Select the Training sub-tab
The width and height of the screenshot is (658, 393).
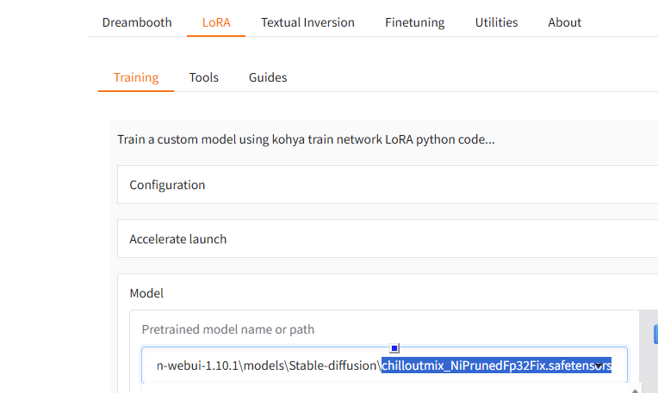[x=136, y=77]
